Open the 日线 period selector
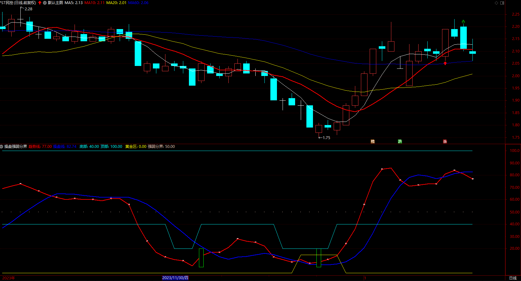 (x=513, y=278)
